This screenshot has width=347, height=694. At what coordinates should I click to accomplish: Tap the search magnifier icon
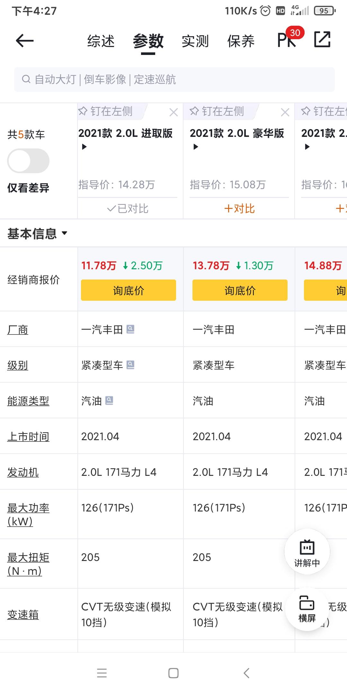click(x=26, y=79)
